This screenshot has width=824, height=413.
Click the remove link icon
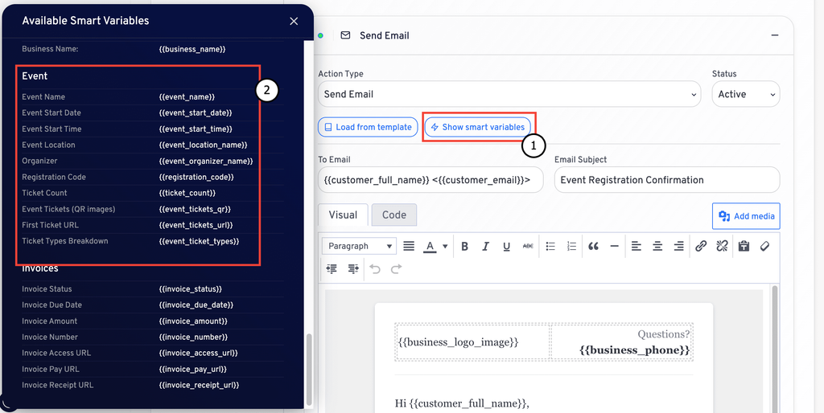(x=722, y=246)
